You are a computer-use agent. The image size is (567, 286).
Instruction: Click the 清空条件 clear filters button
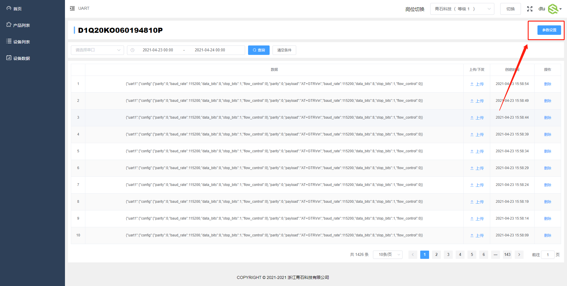point(284,50)
